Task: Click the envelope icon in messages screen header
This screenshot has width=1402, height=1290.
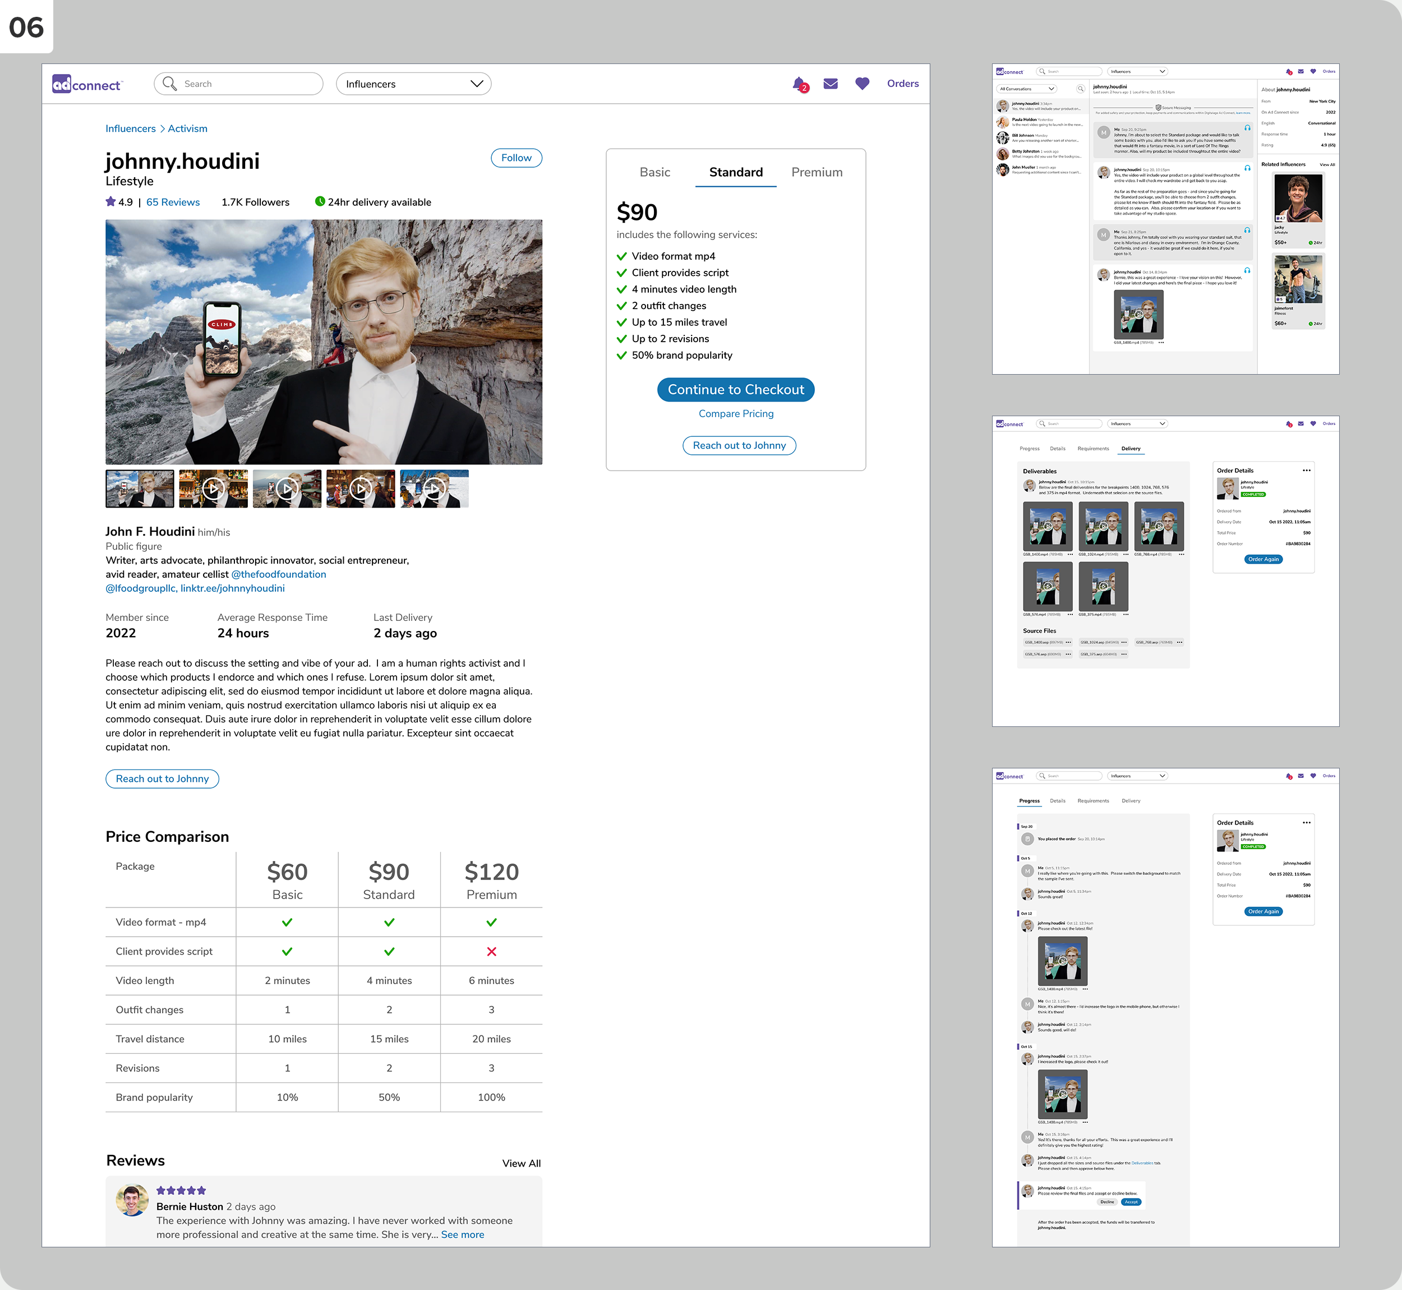Action: 1301,71
